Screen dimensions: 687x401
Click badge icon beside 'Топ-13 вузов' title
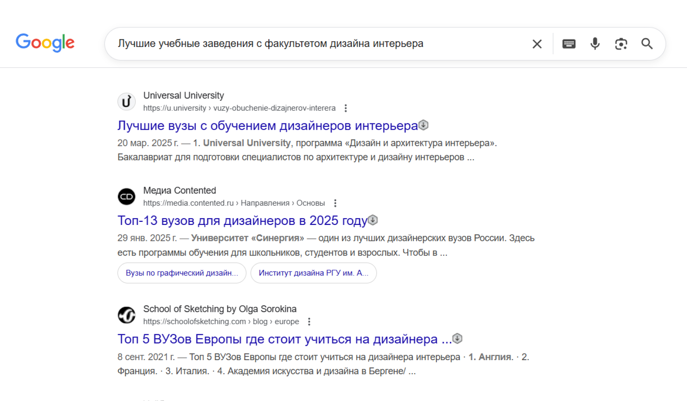pos(373,220)
